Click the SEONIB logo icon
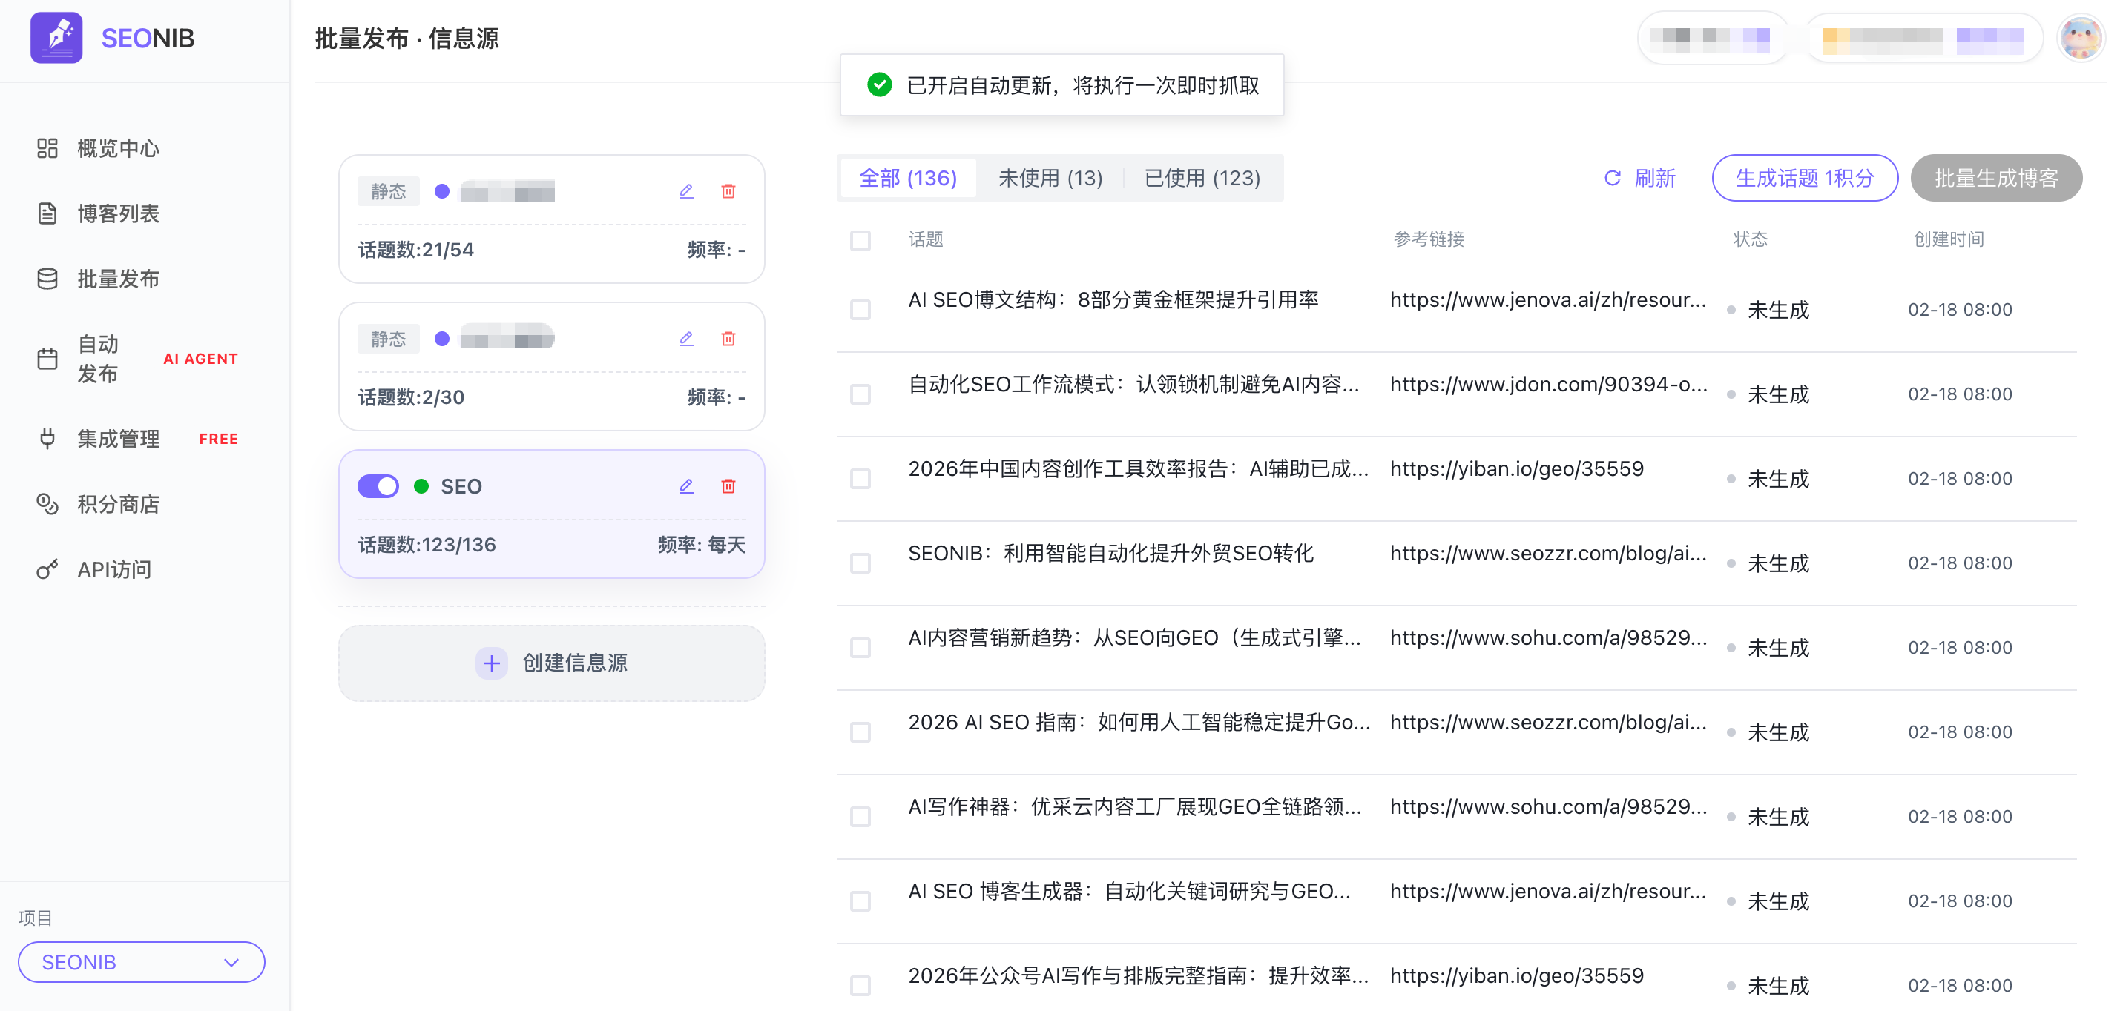The width and height of the screenshot is (2123, 1011). (56, 37)
